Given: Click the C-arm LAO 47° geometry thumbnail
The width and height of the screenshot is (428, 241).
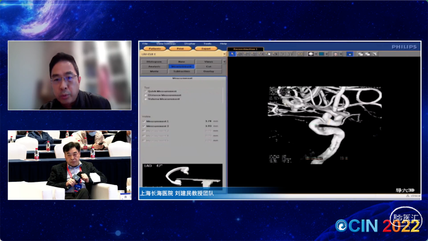Looking at the screenshot, I should point(182,176).
